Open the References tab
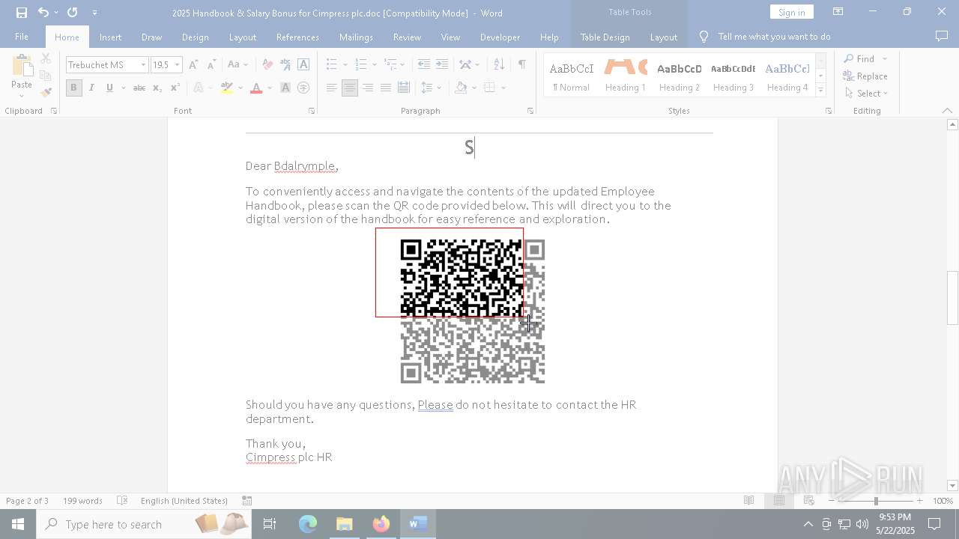 tap(297, 37)
